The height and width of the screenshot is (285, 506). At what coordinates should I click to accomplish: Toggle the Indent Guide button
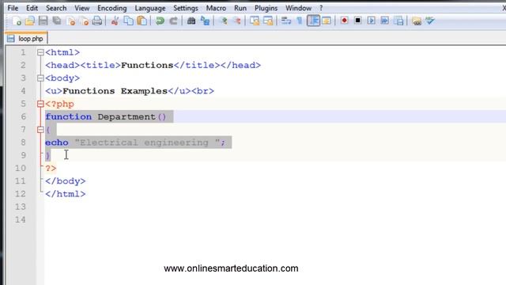pyautogui.click(x=313, y=21)
